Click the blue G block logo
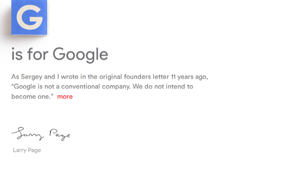Screen dimensions: 301x169 [x=29, y=18]
